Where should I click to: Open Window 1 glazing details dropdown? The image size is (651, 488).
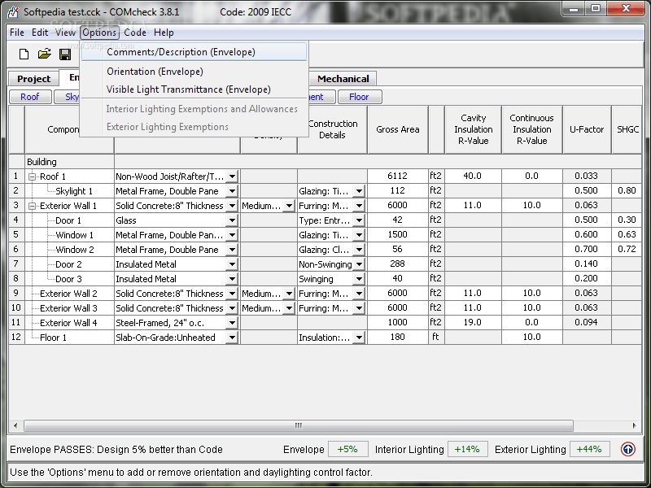(359, 235)
